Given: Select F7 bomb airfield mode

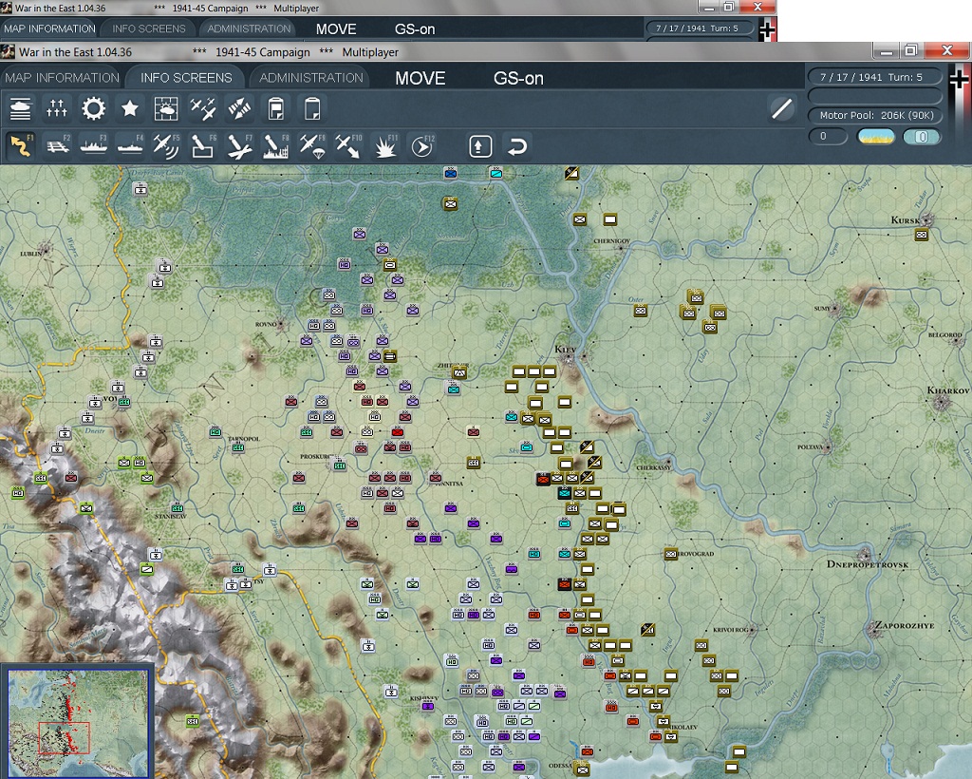Looking at the screenshot, I should tap(239, 146).
